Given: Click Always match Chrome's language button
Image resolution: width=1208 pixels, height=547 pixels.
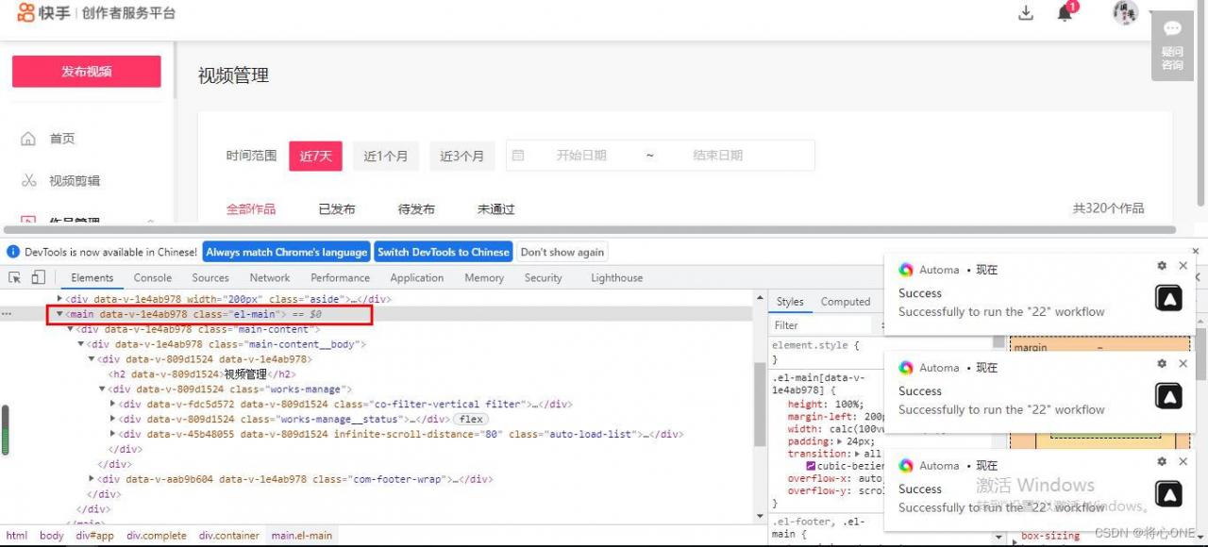Looking at the screenshot, I should tap(287, 252).
